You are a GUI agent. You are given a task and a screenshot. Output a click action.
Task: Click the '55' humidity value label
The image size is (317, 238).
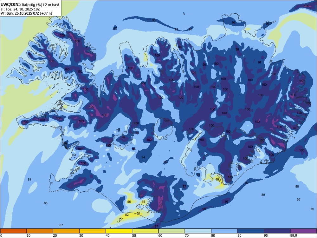(x=143, y=202)
